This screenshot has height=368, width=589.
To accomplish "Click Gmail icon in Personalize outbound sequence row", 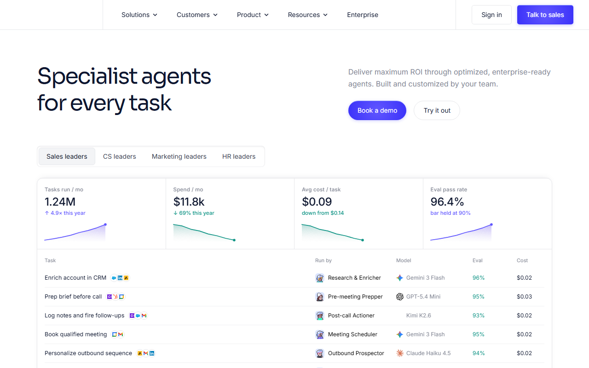I will coord(146,353).
